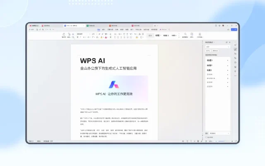The width and height of the screenshot is (265, 166).
Task: Click the Select tool icon in ribbon
Action: (192, 34)
